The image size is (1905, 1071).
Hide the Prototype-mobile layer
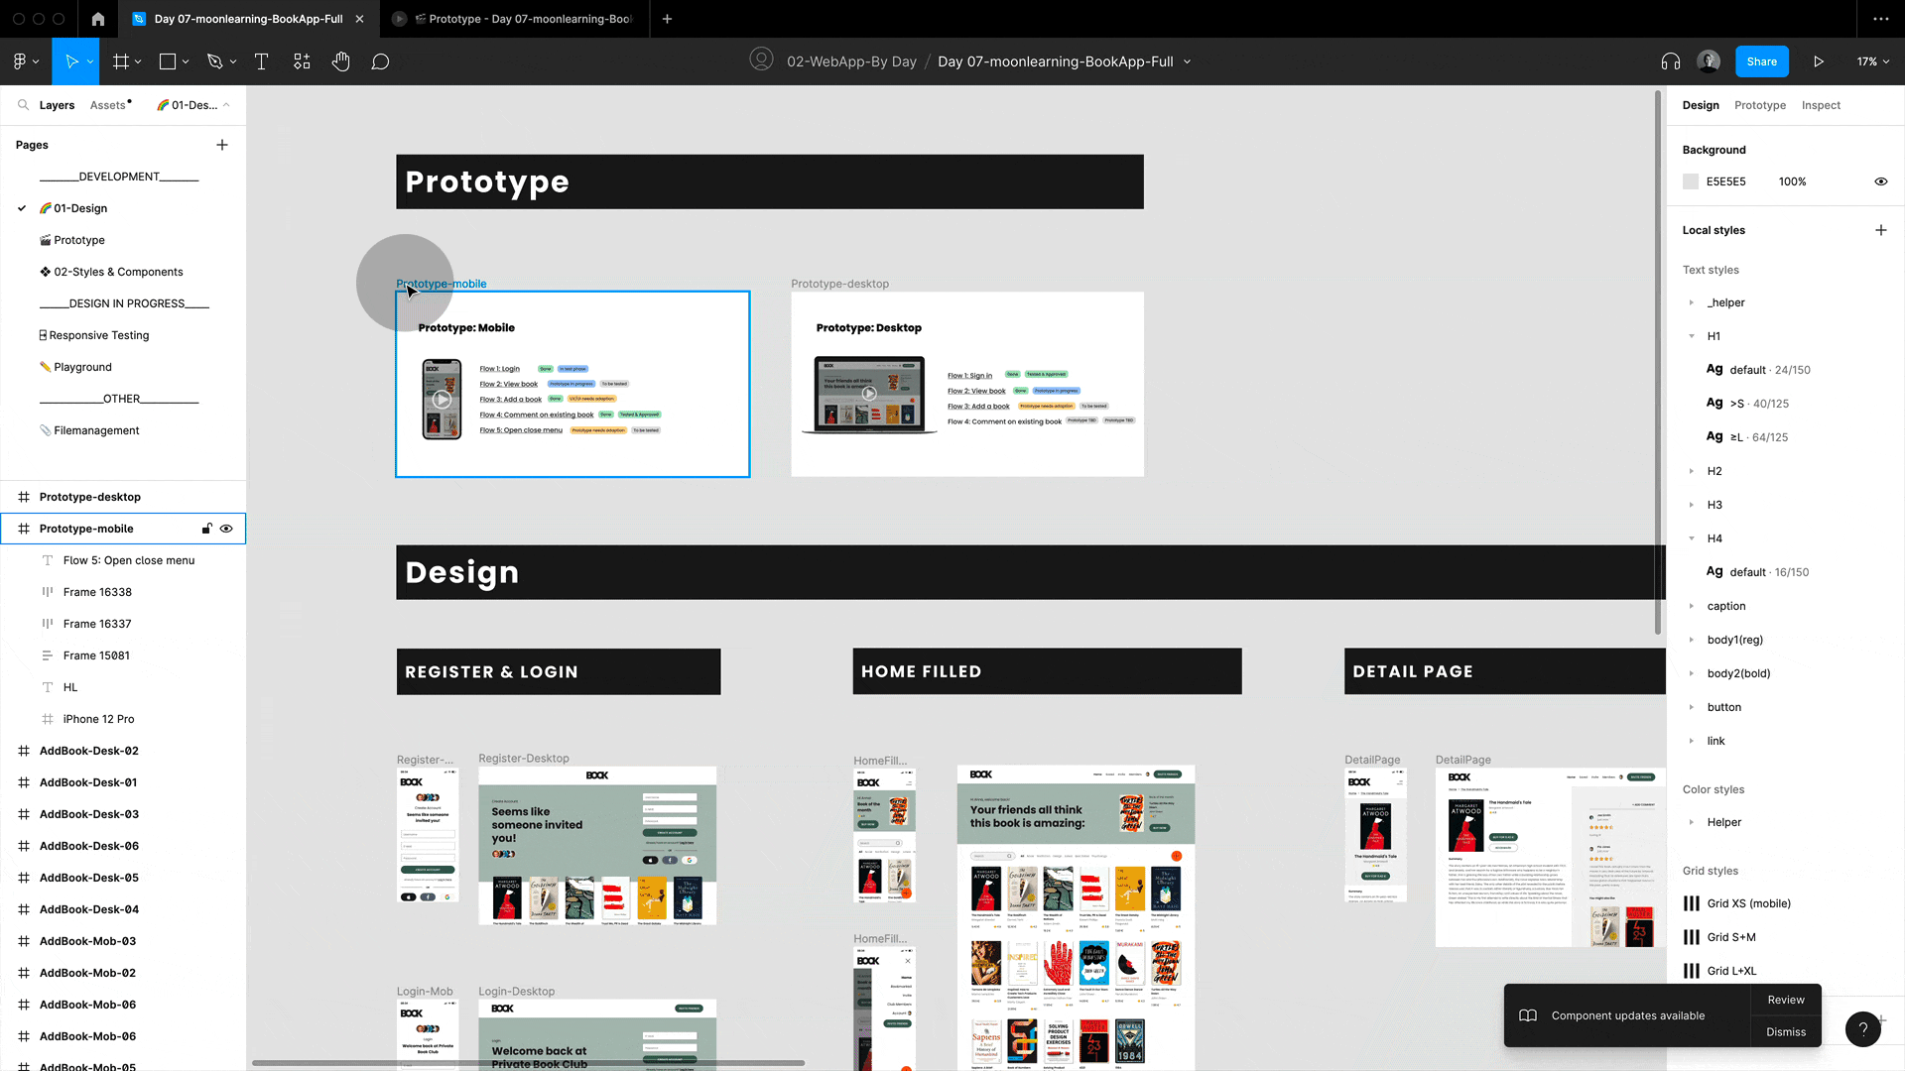click(226, 529)
